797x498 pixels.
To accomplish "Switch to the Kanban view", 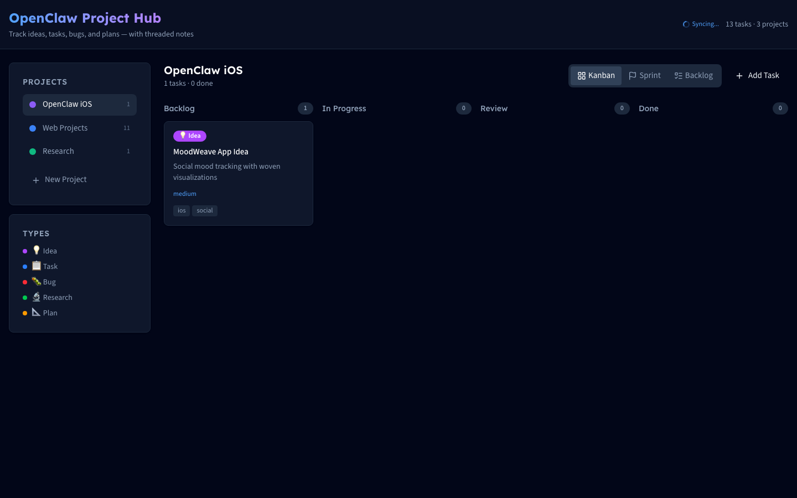I will click(596, 76).
